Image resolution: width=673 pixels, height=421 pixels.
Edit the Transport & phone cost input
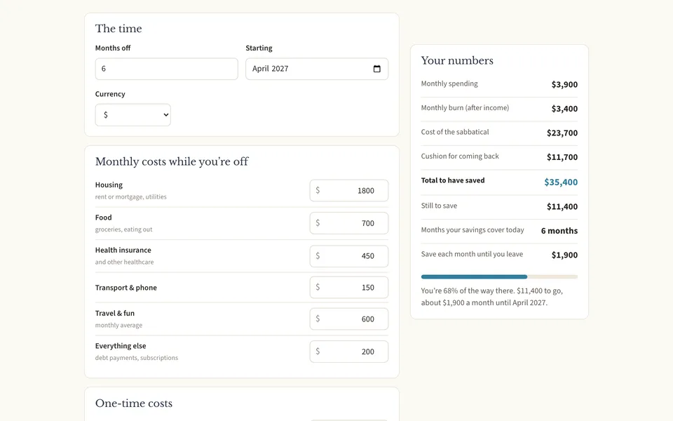[349, 288]
